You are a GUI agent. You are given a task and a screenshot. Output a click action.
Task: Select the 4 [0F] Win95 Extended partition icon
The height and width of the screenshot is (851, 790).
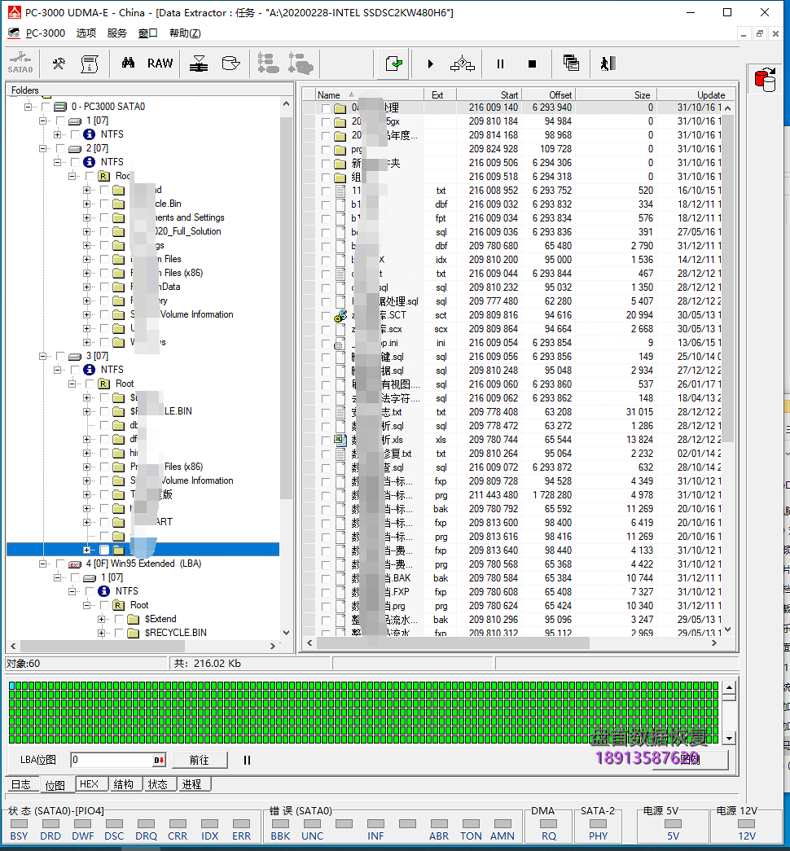[x=75, y=564]
